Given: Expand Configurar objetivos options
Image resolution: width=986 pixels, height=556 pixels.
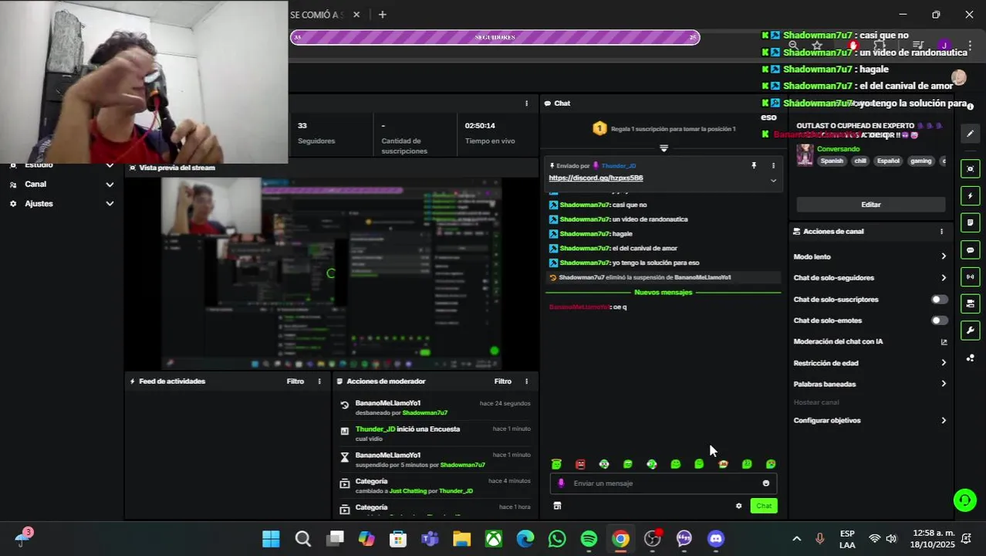Looking at the screenshot, I should [x=943, y=421].
